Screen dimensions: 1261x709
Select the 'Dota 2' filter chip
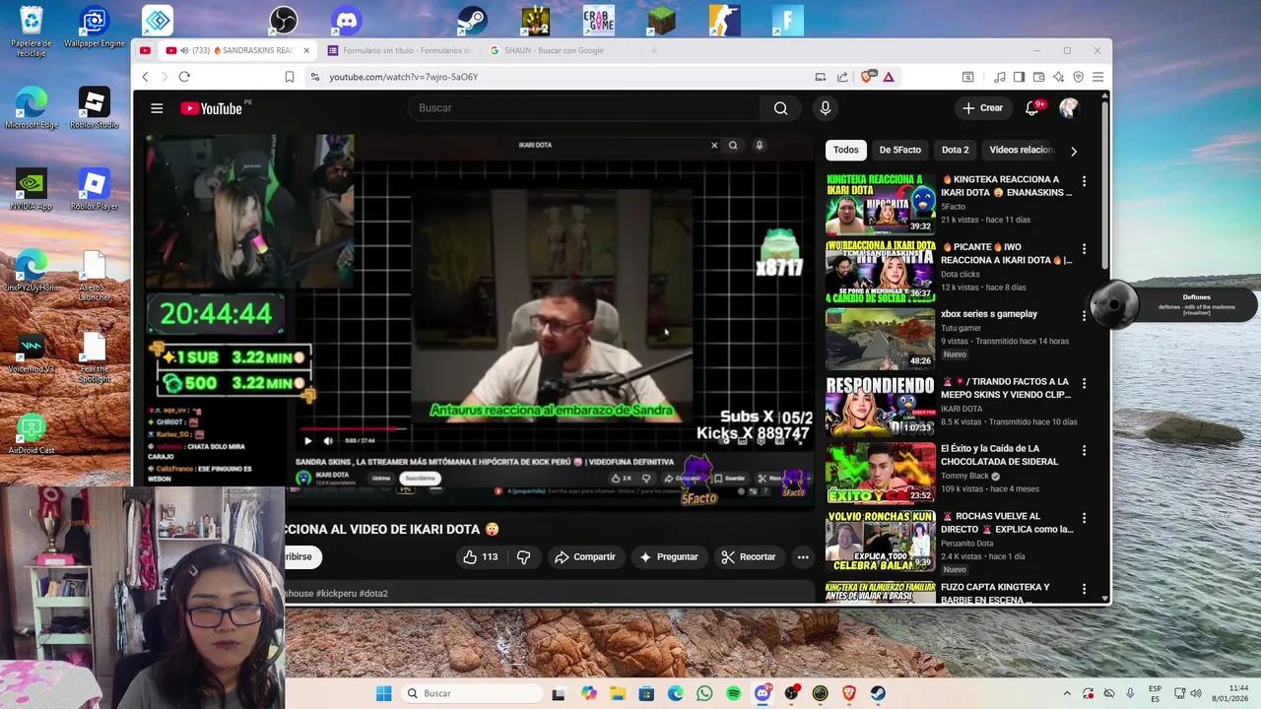point(956,150)
